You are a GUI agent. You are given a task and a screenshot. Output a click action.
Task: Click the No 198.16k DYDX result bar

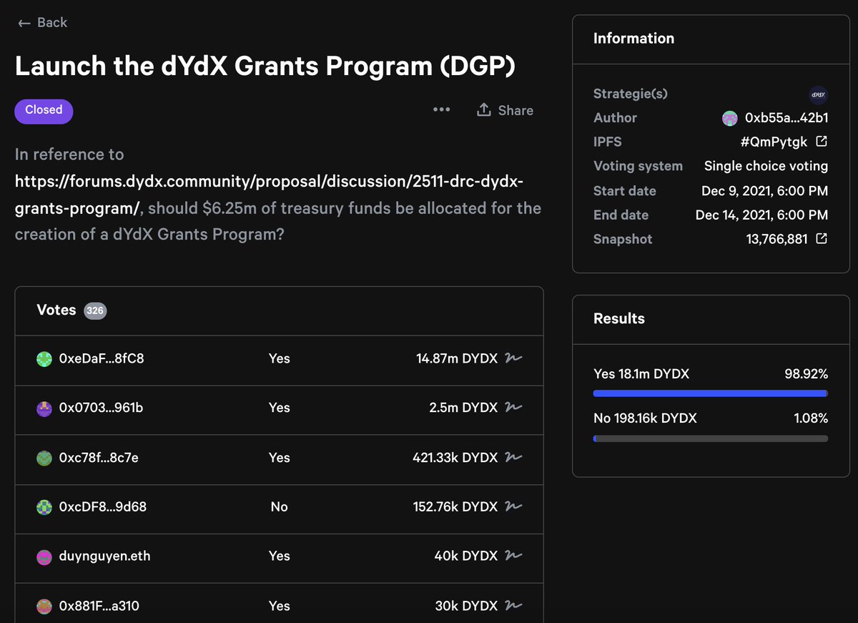coord(711,438)
